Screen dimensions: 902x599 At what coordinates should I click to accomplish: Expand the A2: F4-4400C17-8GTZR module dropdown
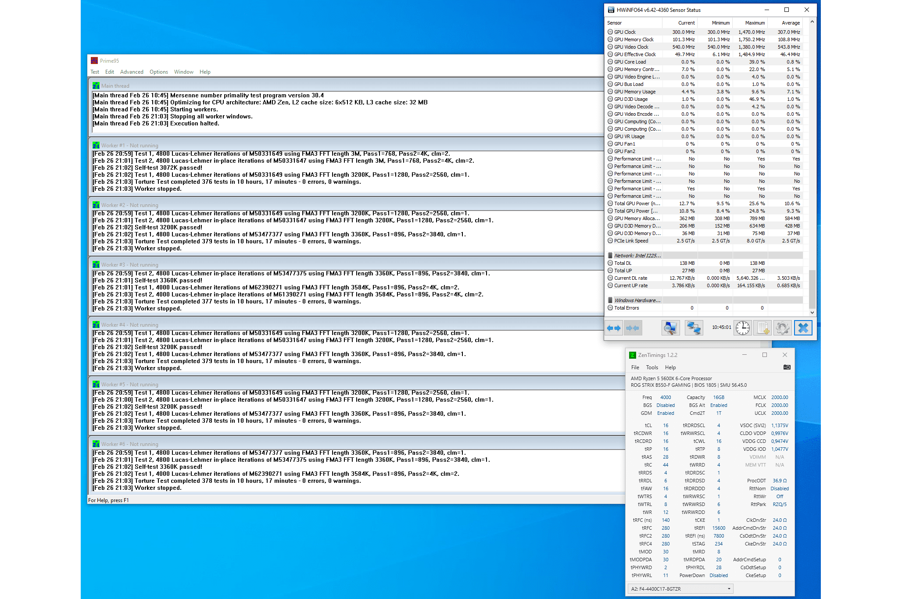tap(729, 589)
